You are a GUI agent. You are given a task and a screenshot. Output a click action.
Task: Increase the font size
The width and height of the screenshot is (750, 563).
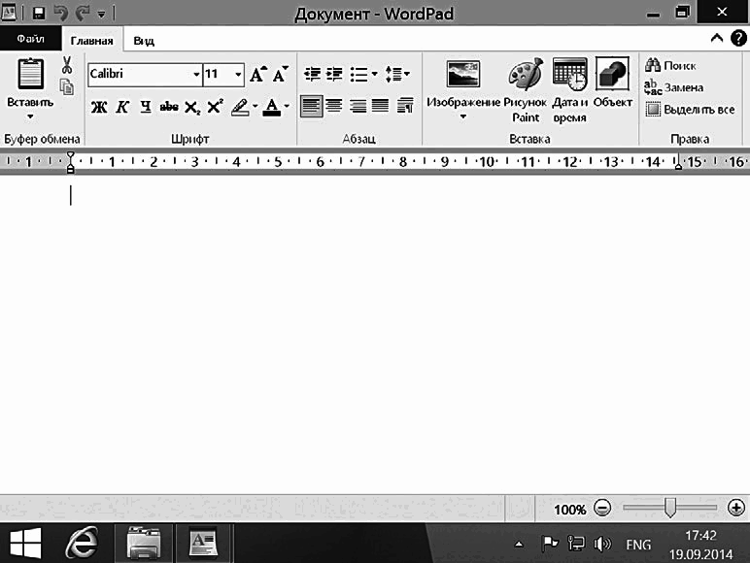pyautogui.click(x=258, y=74)
